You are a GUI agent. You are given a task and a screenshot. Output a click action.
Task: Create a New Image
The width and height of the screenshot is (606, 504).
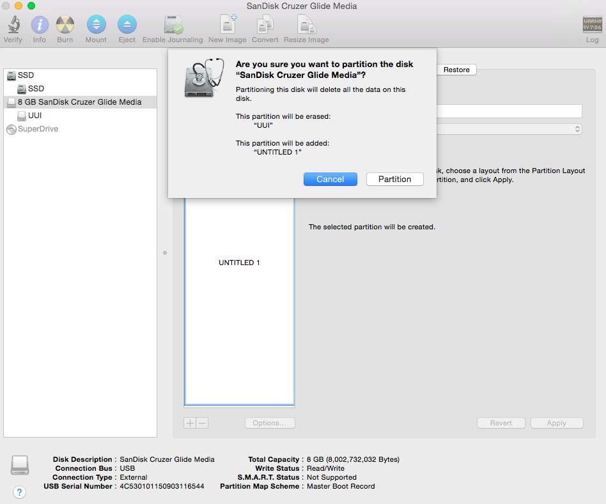[x=228, y=25]
